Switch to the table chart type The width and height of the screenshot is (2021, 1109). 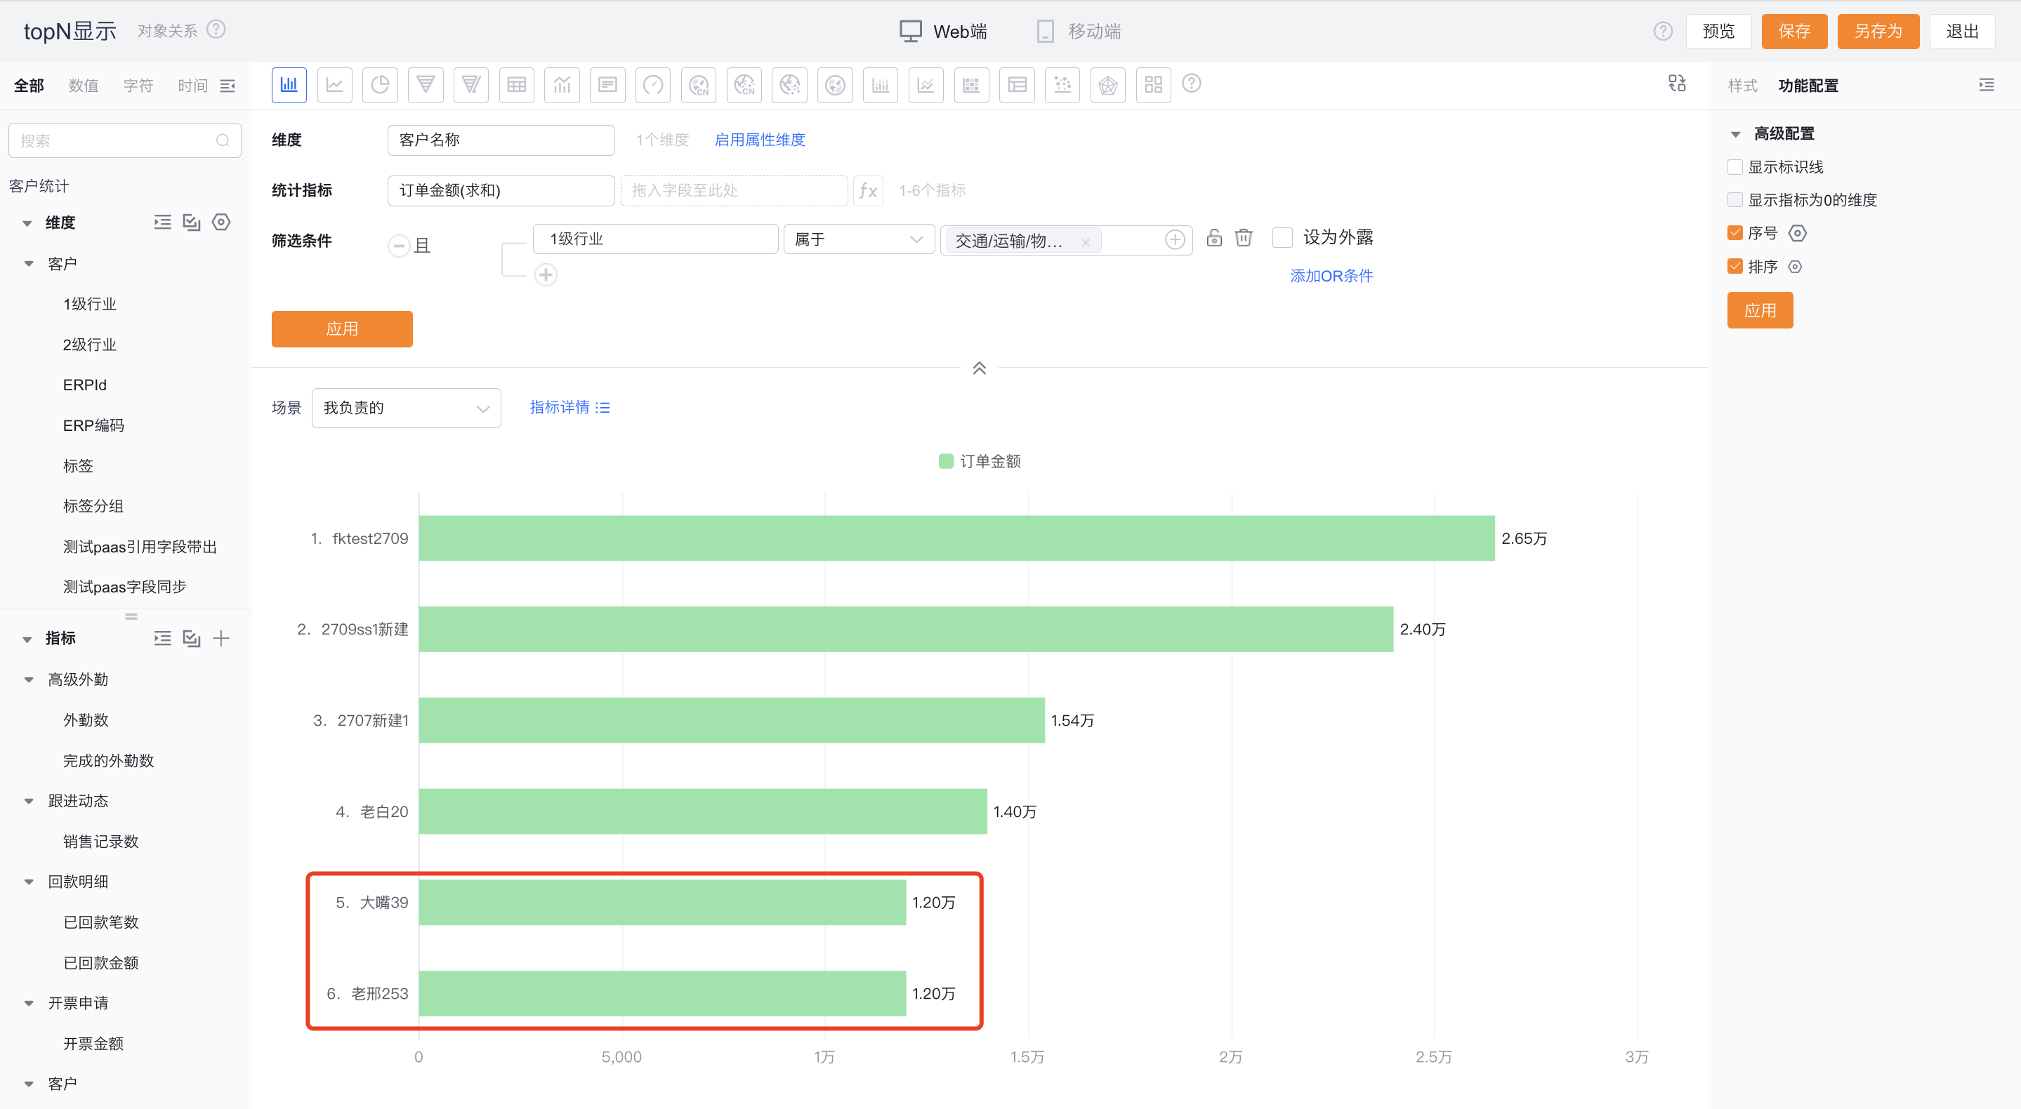pos(516,85)
